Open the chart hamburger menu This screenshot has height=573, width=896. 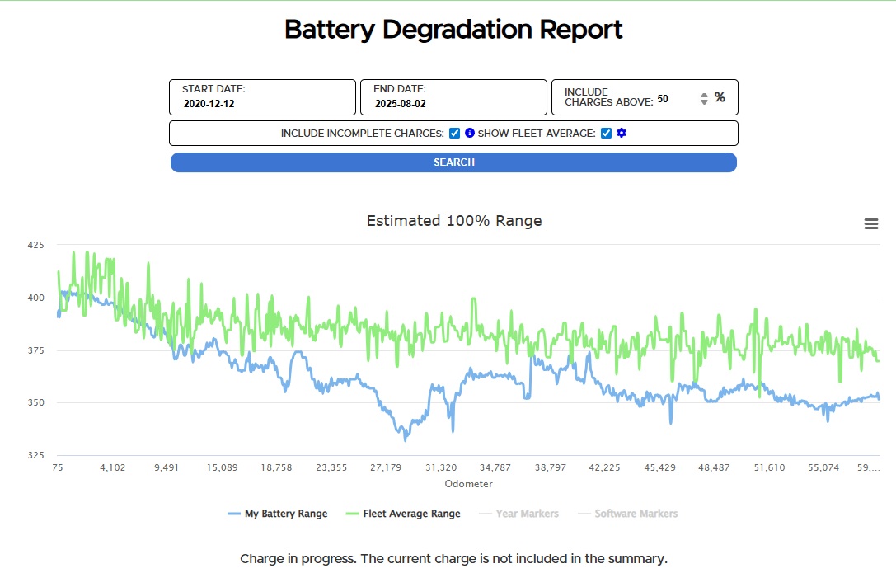[x=870, y=224]
